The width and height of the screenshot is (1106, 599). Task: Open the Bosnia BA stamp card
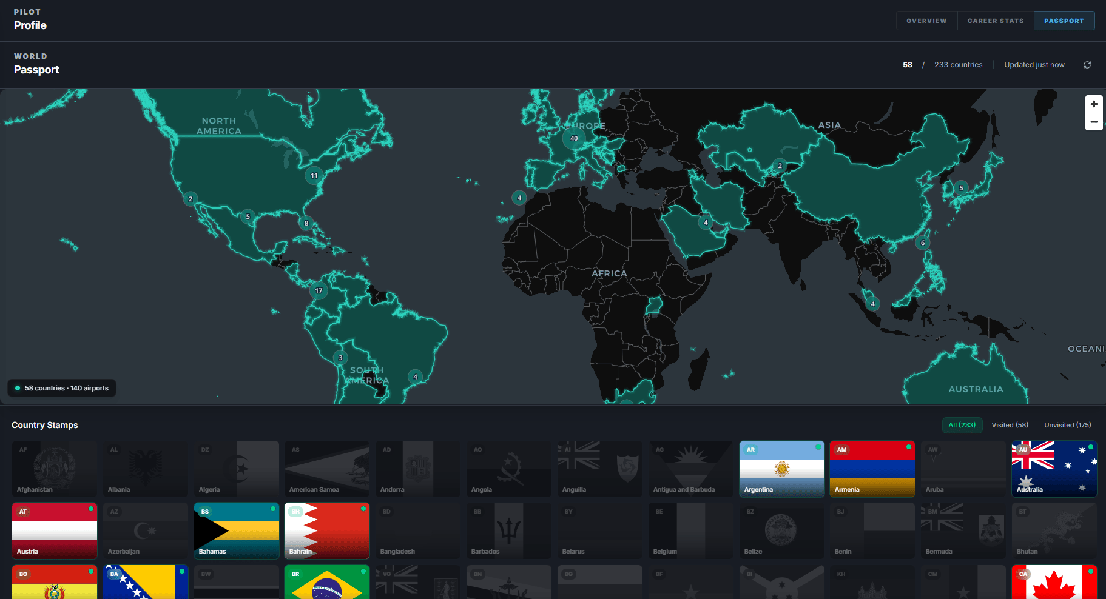coord(145,582)
